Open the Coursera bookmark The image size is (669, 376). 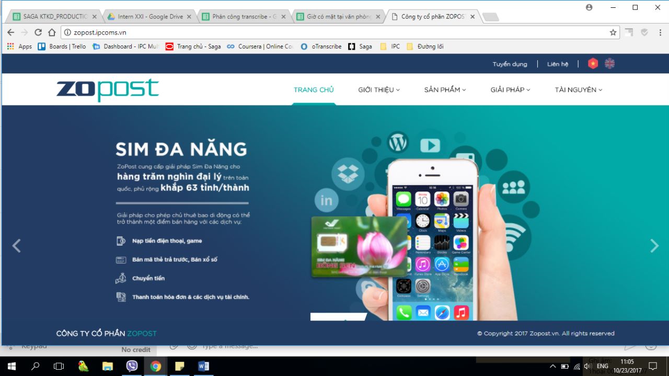pyautogui.click(x=260, y=47)
